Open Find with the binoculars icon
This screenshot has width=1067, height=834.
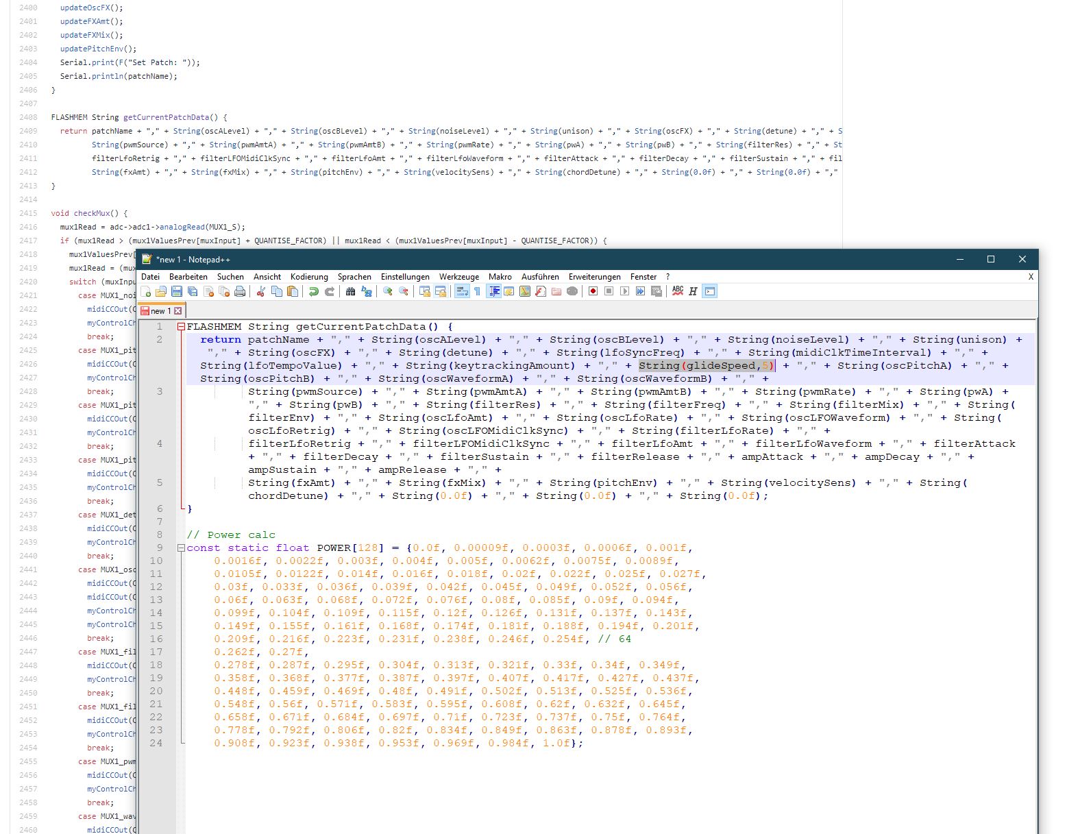(351, 292)
